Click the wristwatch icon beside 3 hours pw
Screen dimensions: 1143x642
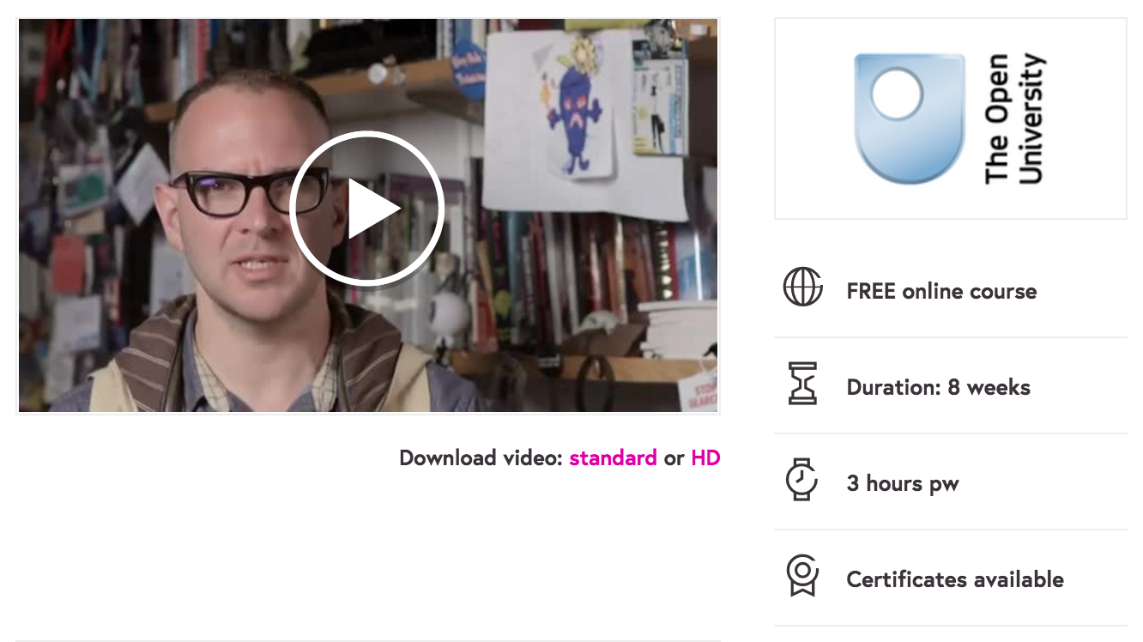[x=801, y=480]
